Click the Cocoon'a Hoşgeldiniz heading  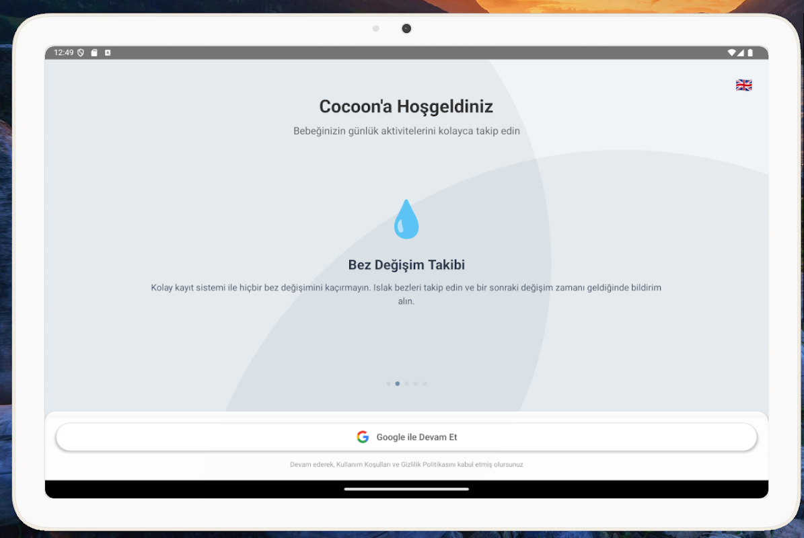pyautogui.click(x=406, y=106)
